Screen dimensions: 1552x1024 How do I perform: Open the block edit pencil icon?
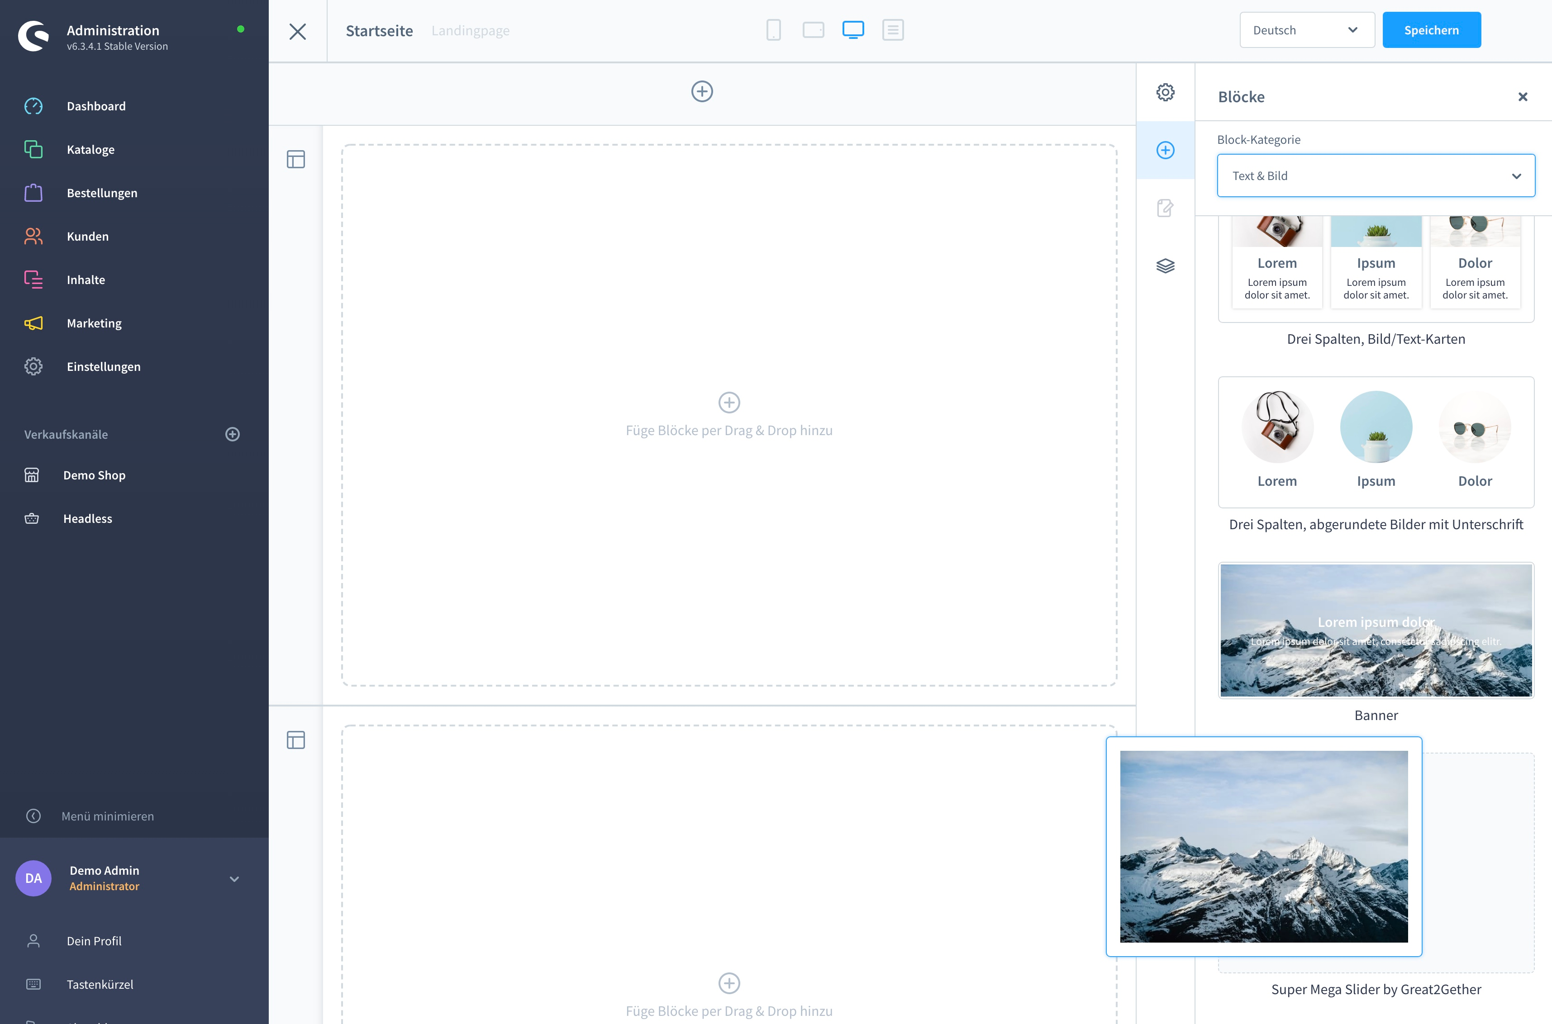(1165, 209)
